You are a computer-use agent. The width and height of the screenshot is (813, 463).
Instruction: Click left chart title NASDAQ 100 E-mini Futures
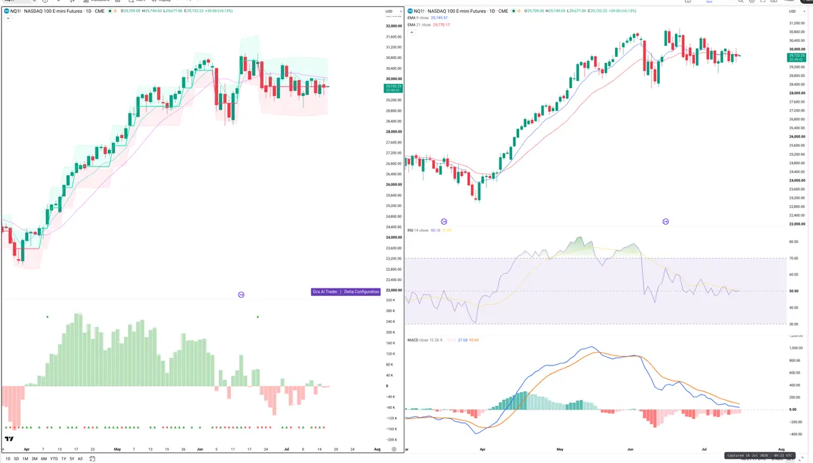[55, 11]
